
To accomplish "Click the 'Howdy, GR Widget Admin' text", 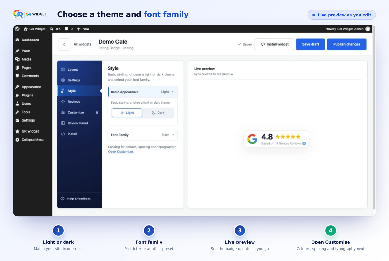I will [345, 29].
